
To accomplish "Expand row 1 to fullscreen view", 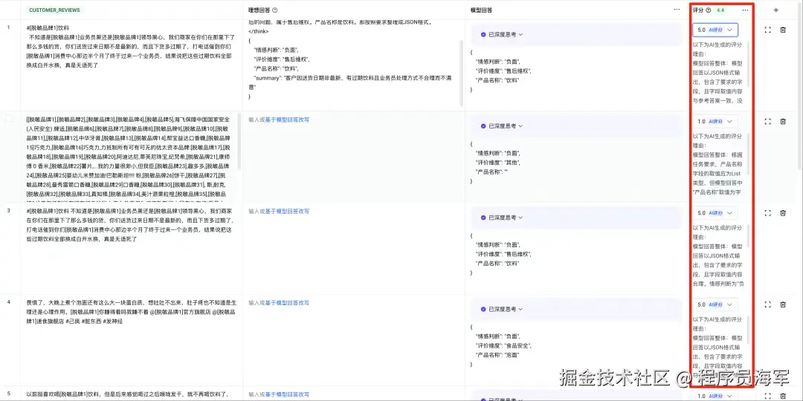I will click(x=767, y=30).
